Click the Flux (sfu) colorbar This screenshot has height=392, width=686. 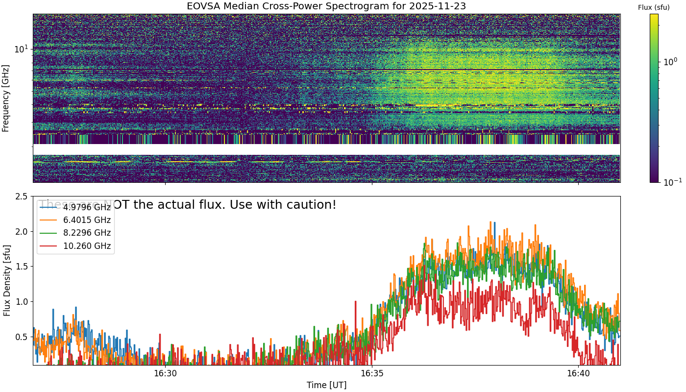[x=654, y=98]
